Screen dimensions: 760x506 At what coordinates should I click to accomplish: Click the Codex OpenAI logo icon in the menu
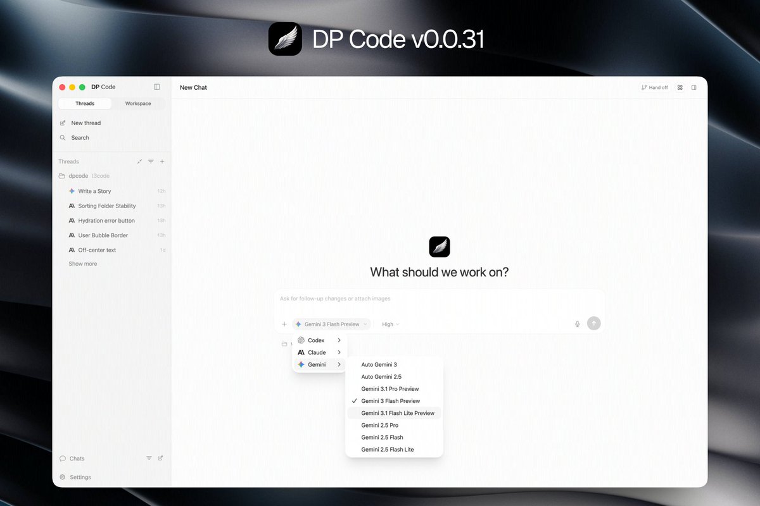click(301, 340)
